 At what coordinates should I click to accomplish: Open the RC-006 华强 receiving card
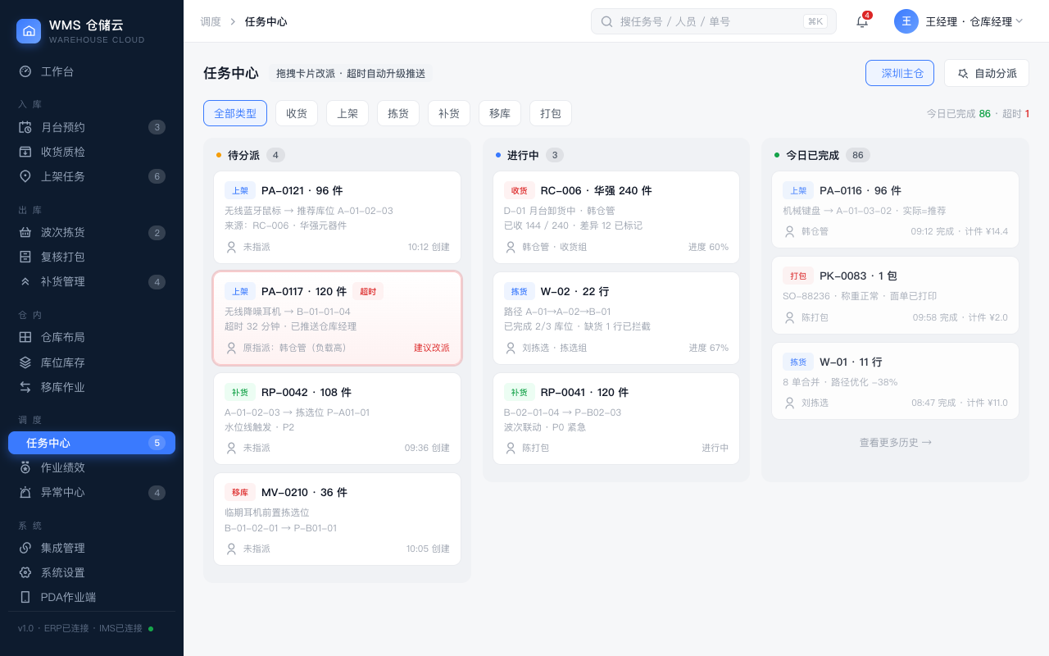[616, 217]
